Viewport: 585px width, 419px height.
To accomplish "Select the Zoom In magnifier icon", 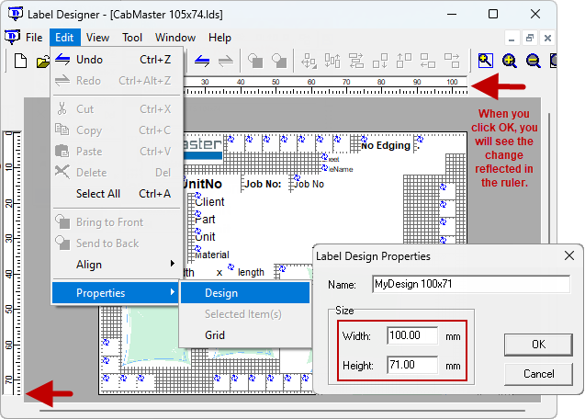I will pyautogui.click(x=510, y=61).
